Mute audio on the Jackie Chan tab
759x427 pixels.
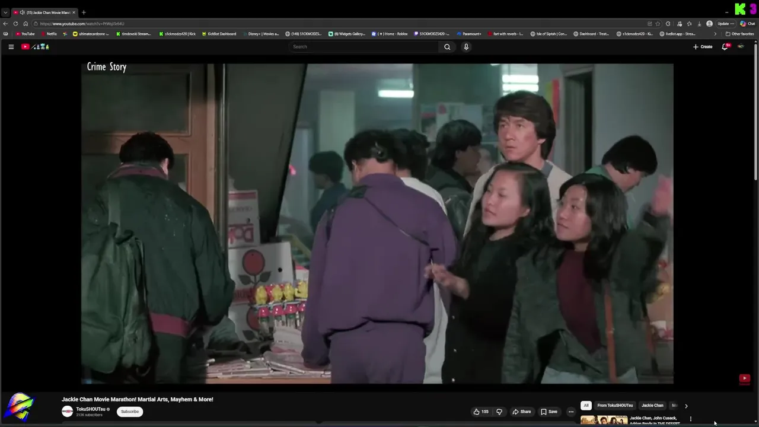22,12
